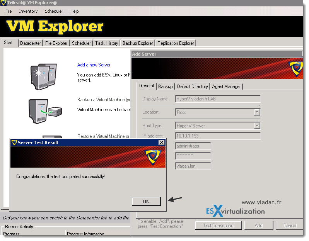
Task: Click the shield logo in Server Test Result banner
Action: tap(152, 157)
